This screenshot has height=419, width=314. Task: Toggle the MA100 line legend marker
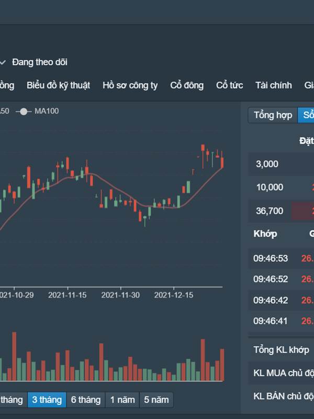tap(23, 111)
